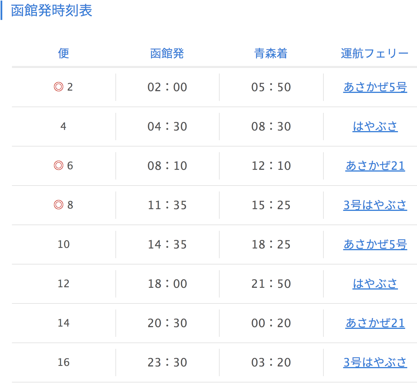Click the red double-circle mark beside 便 2
The width and height of the screenshot is (417, 383).
tap(59, 87)
